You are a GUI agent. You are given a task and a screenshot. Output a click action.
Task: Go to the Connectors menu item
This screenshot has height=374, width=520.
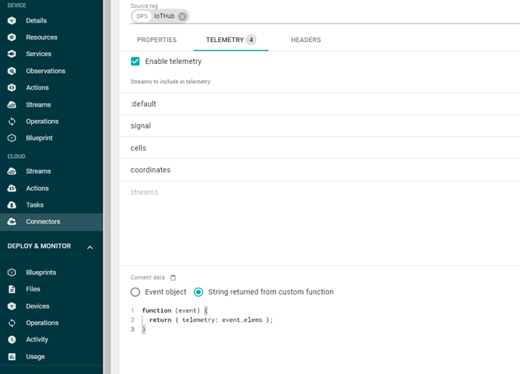point(43,222)
